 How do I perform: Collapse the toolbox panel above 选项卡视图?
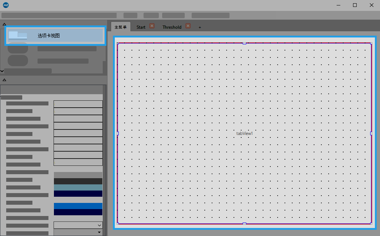coord(4,24)
